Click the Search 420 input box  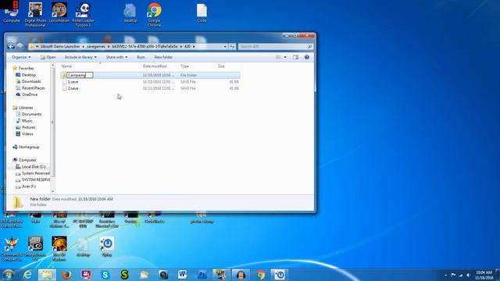(x=275, y=47)
